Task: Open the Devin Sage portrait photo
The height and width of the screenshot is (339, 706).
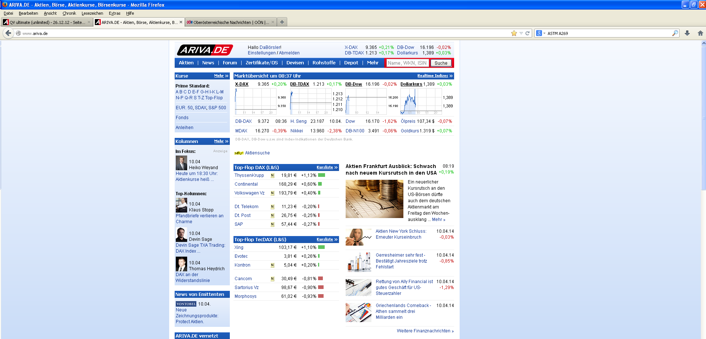Action: pos(181,235)
